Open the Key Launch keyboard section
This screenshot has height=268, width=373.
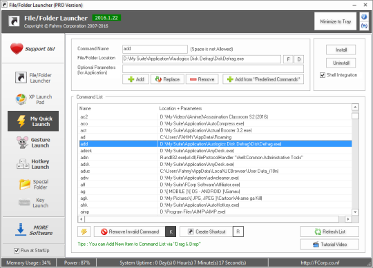point(33,203)
